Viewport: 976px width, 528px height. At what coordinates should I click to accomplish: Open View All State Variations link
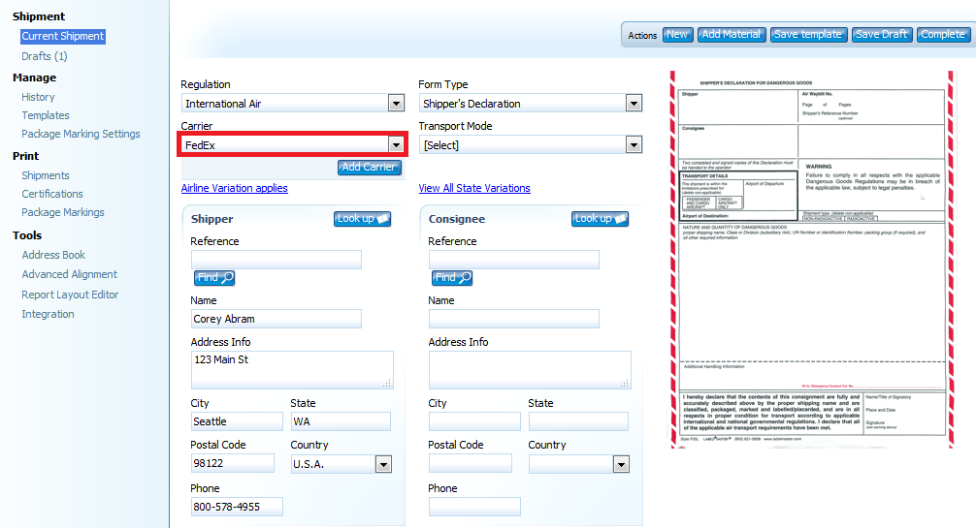pos(474,188)
